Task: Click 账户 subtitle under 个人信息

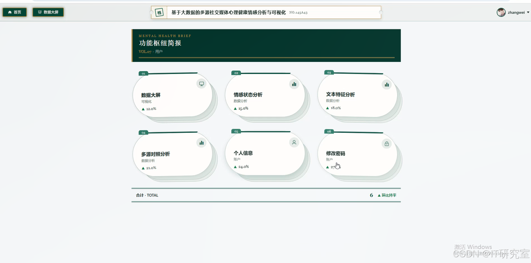Action: point(237,159)
